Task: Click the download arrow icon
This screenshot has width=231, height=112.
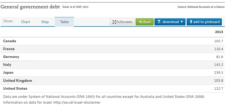Action: [x=159, y=22]
